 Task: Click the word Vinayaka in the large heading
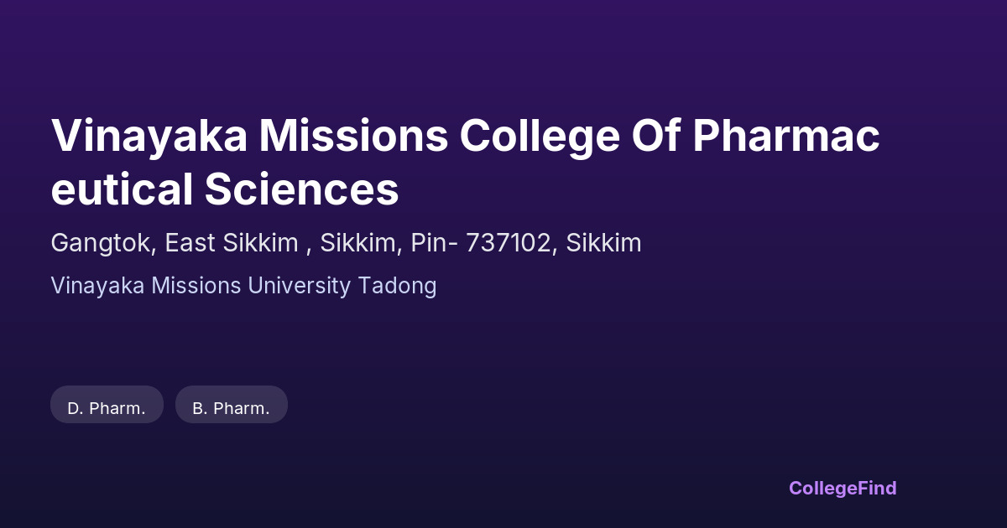tap(149, 136)
